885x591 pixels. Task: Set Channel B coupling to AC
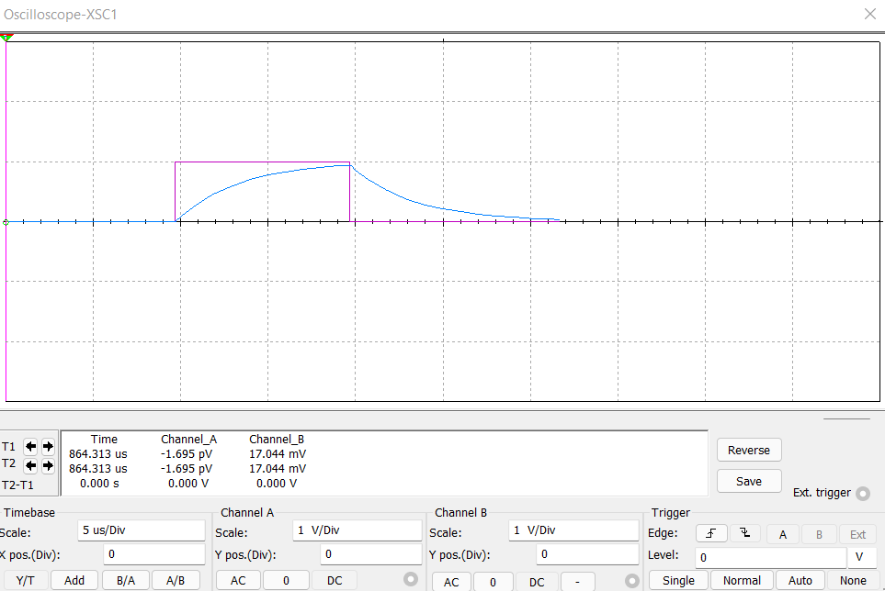[x=451, y=582]
